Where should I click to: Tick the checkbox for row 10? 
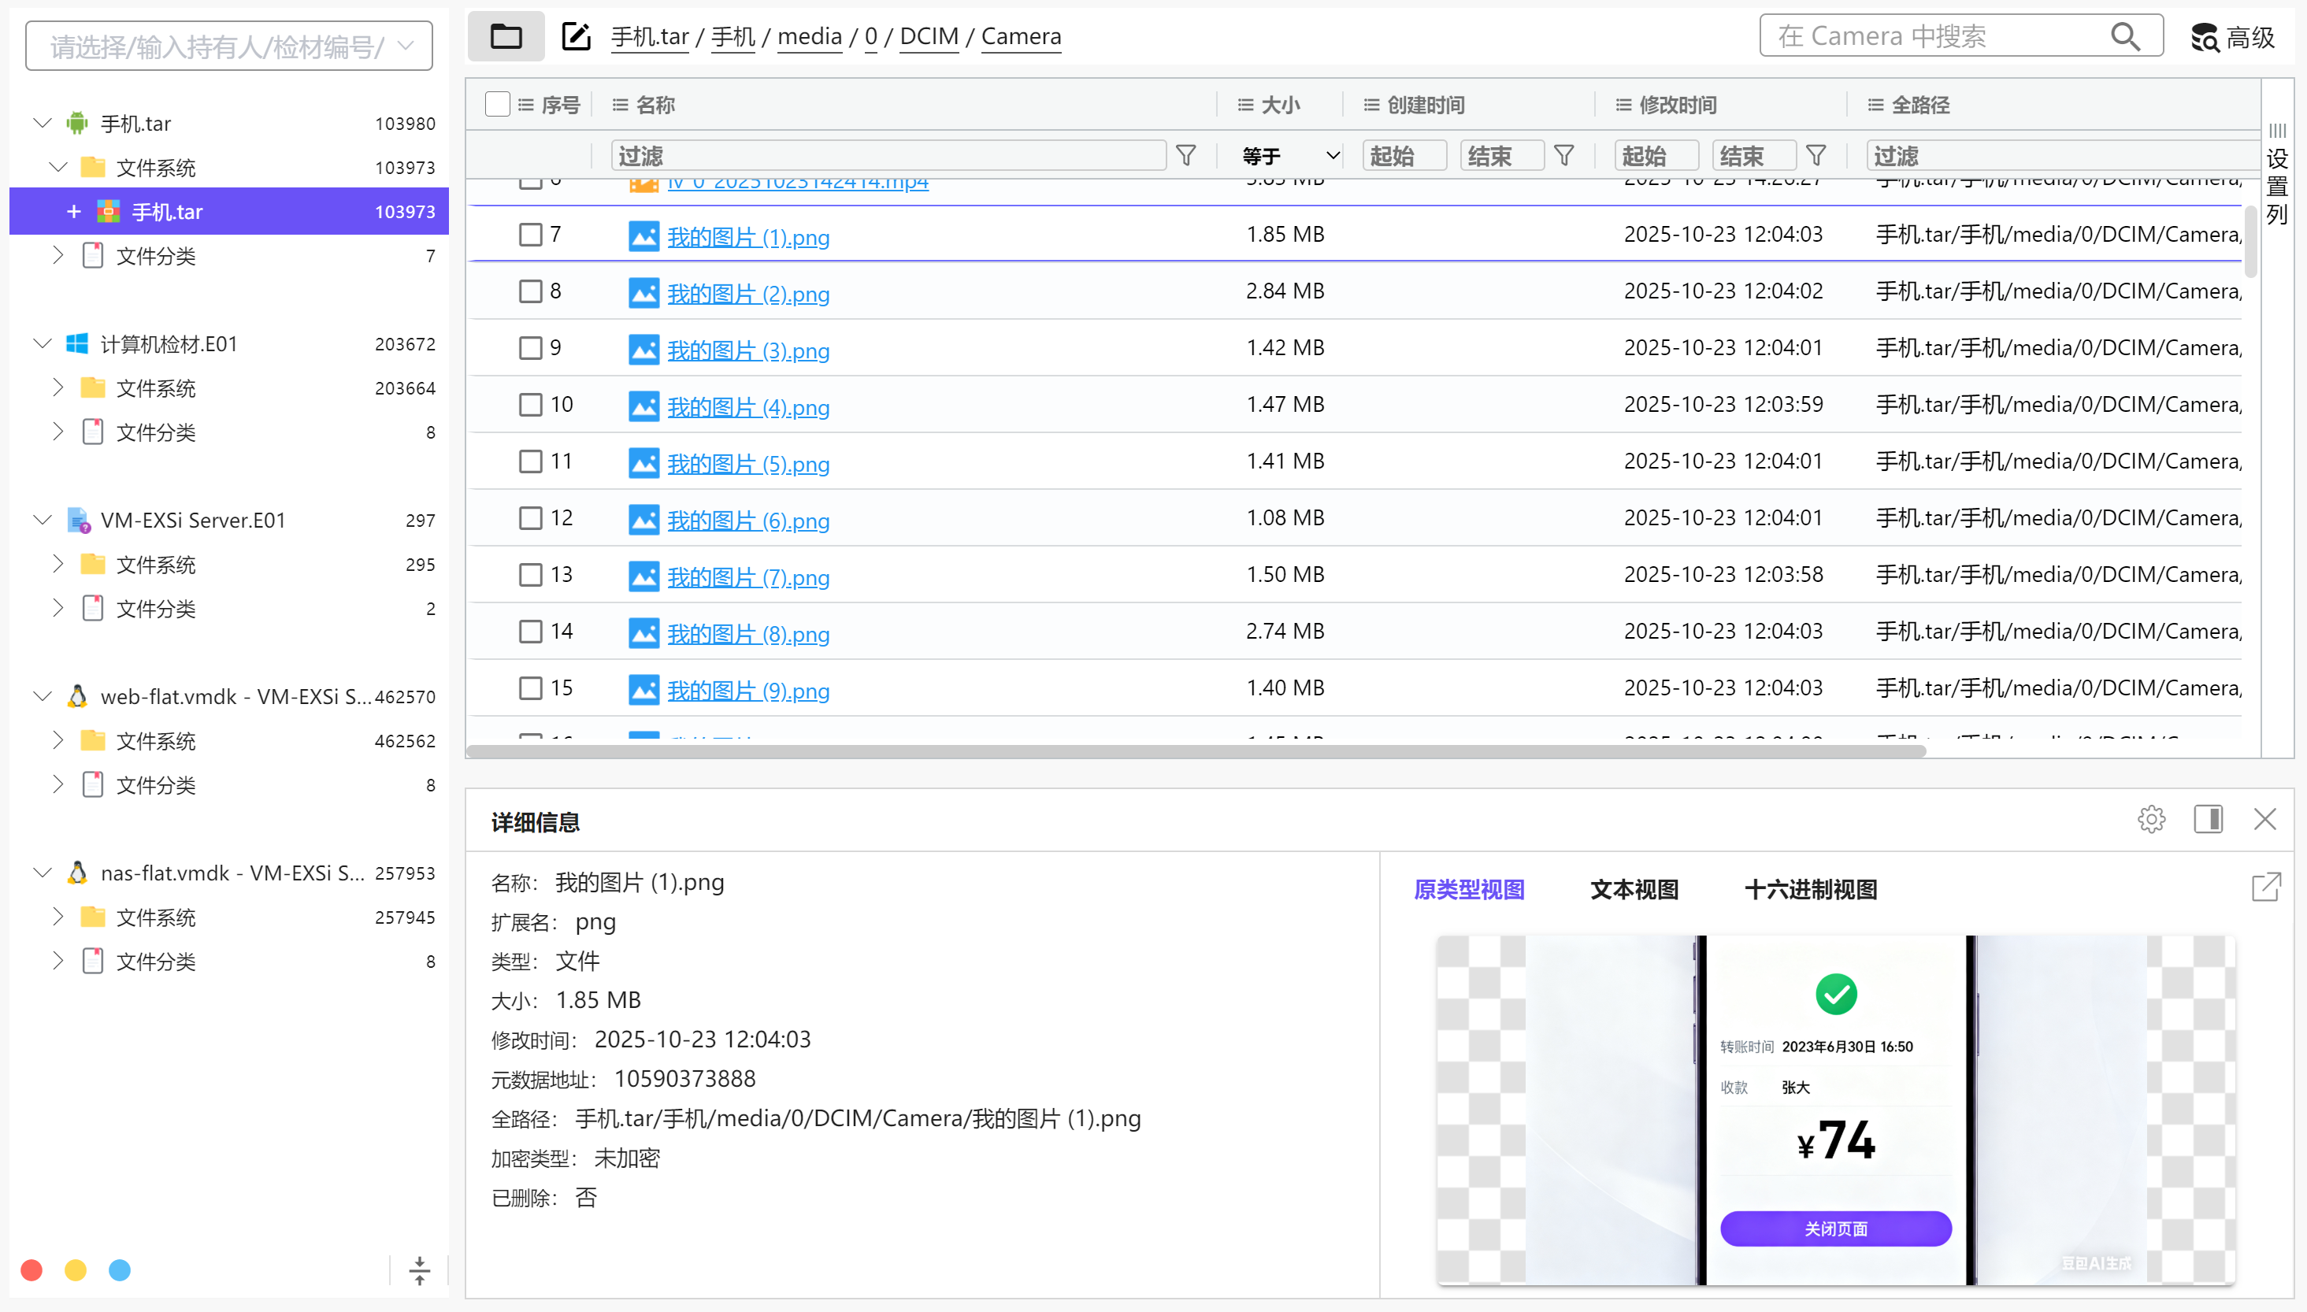point(531,405)
